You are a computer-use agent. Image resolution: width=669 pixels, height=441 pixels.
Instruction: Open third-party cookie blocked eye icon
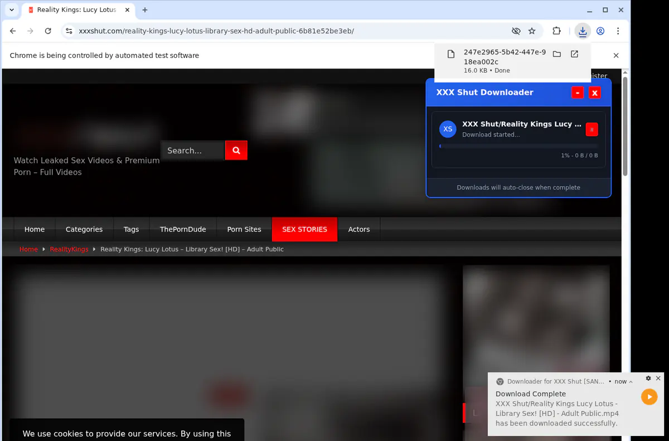click(x=516, y=31)
